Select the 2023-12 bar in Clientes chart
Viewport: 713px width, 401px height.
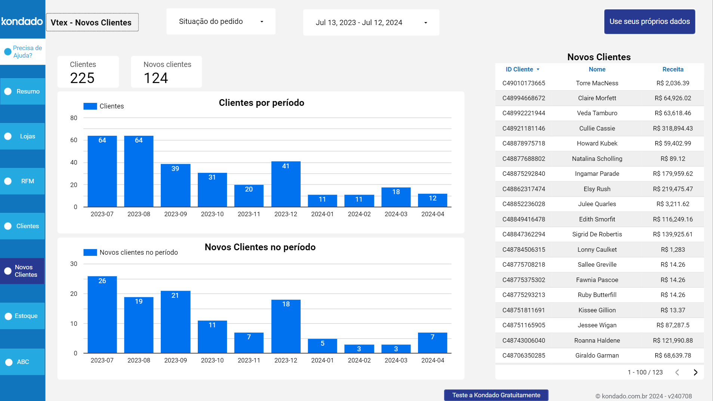pyautogui.click(x=286, y=184)
